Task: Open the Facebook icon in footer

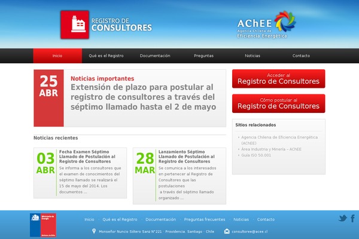Action: 353,219
